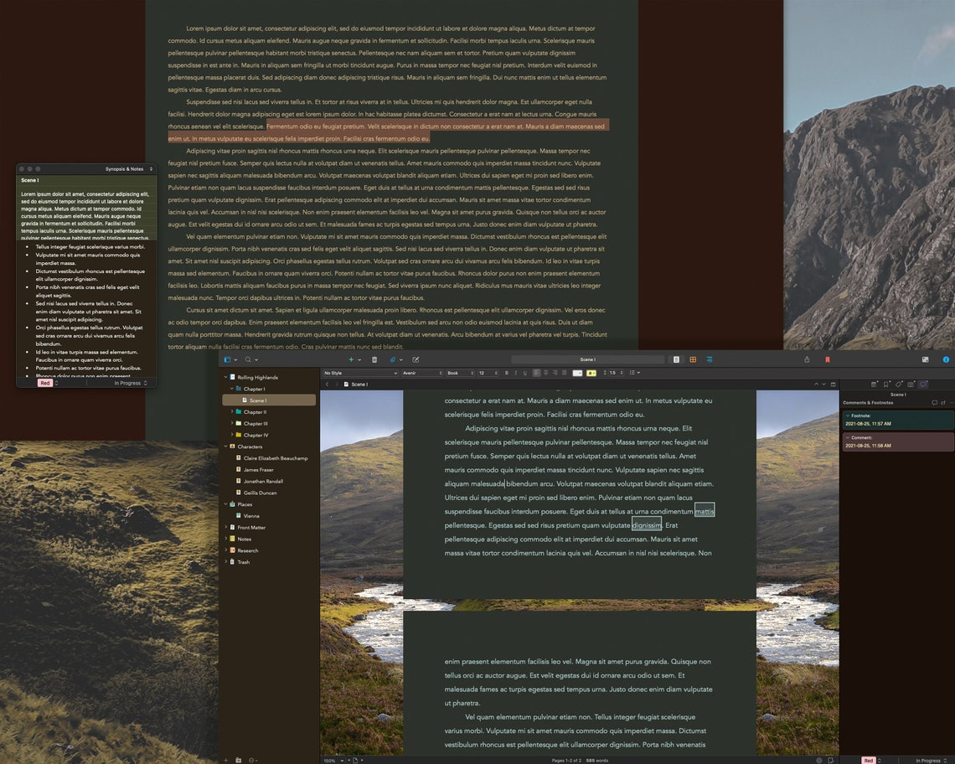Click the trash can icon in the toolbar
Screen dimensions: 955x764
point(374,359)
